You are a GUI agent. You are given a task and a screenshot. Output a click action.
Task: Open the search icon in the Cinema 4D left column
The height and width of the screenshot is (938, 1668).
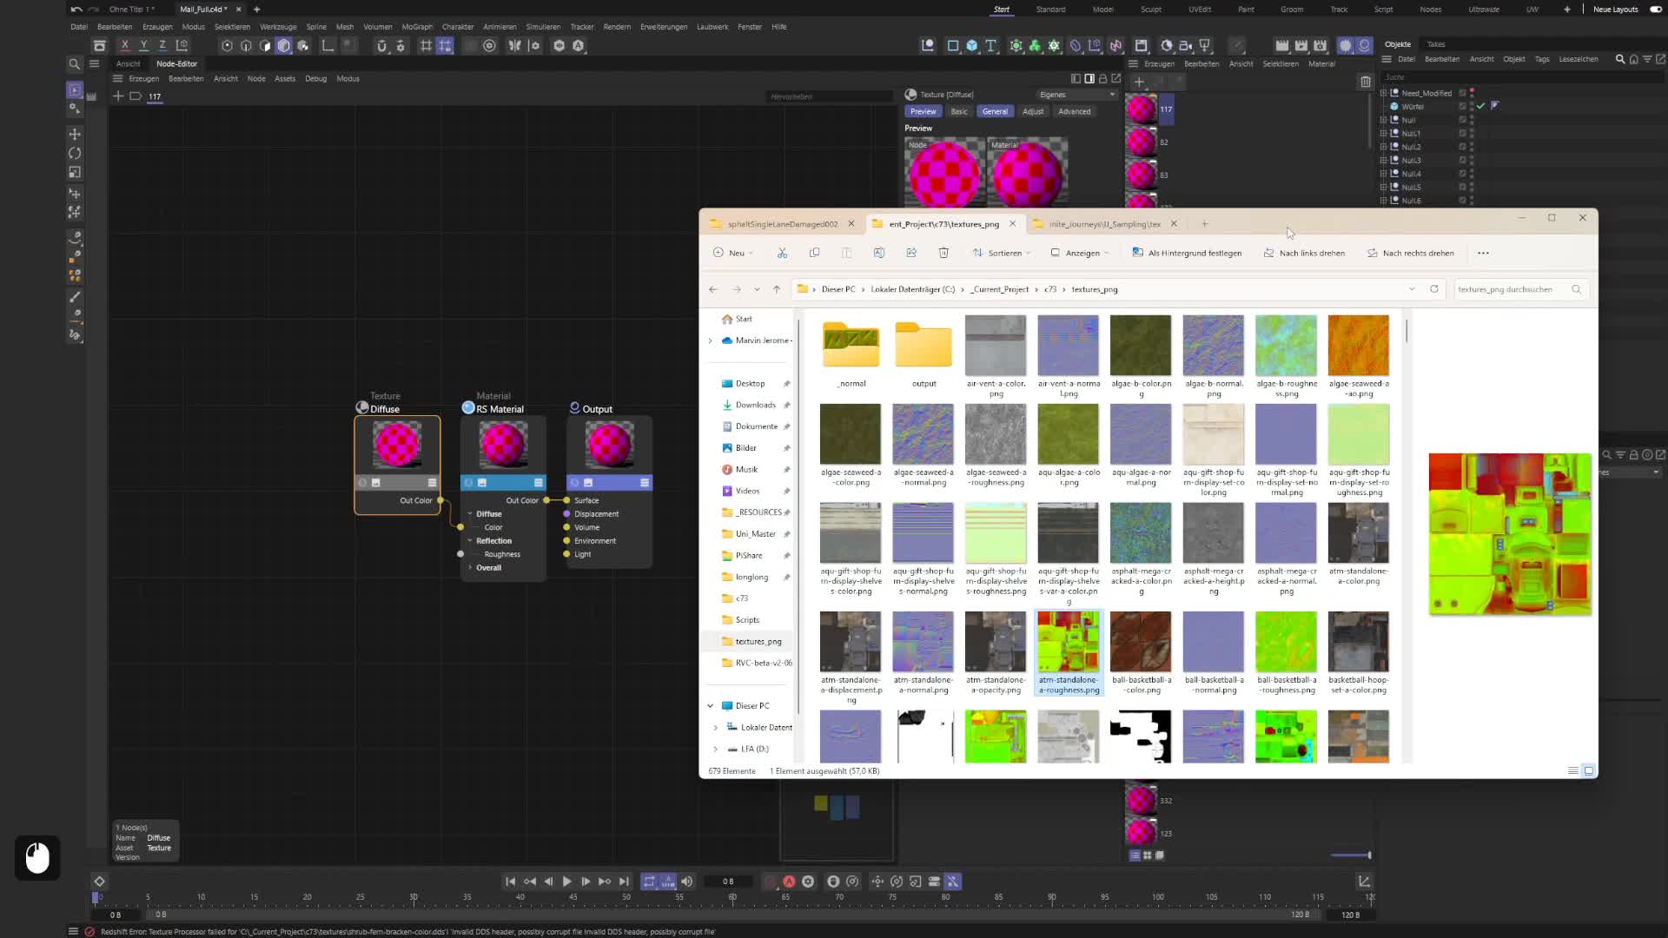75,63
